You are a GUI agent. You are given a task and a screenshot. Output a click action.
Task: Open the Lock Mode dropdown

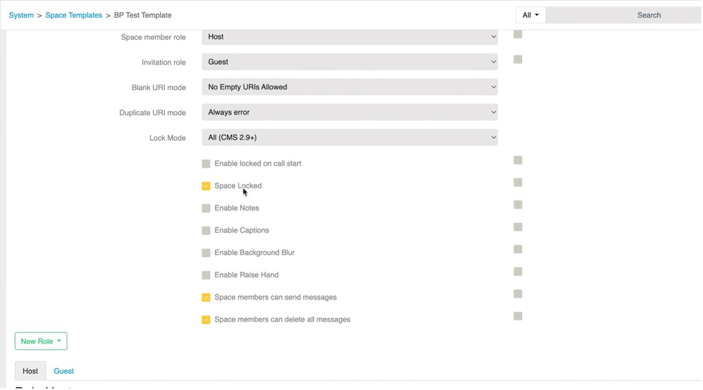tap(349, 138)
